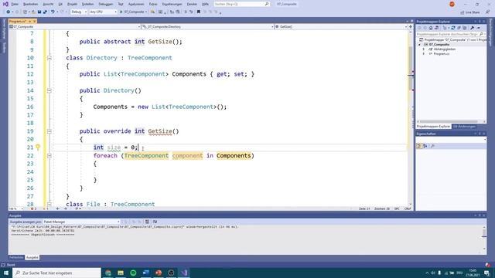Image resolution: width=495 pixels, height=278 pixels.
Task: Open the file explorer taskbar icon
Action: click(121, 273)
